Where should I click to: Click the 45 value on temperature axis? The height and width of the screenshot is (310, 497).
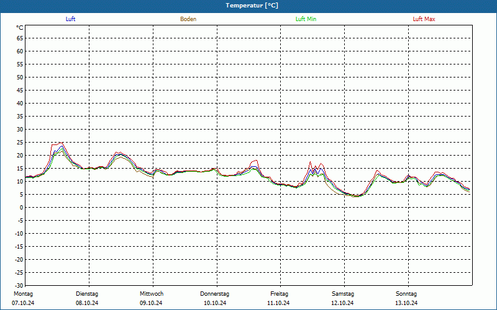pyautogui.click(x=20, y=91)
